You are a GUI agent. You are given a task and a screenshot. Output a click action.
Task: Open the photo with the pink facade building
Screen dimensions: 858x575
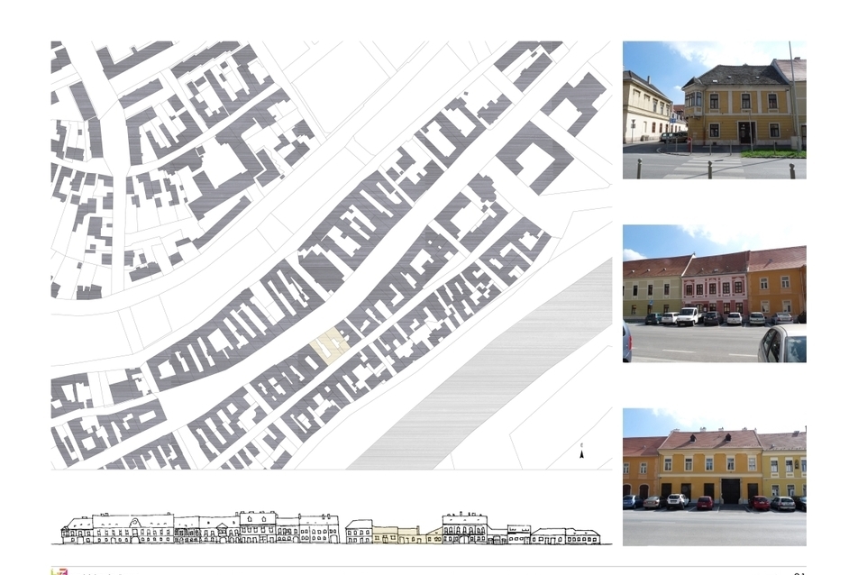pyautogui.click(x=714, y=293)
